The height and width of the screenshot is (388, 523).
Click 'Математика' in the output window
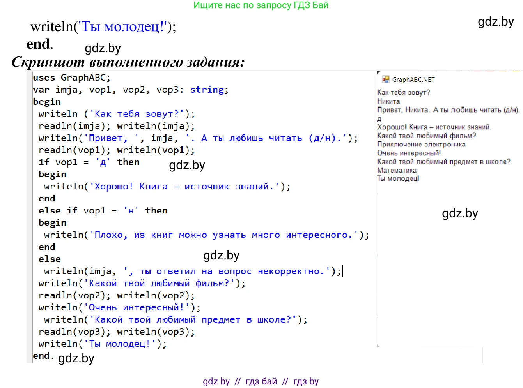(x=397, y=170)
